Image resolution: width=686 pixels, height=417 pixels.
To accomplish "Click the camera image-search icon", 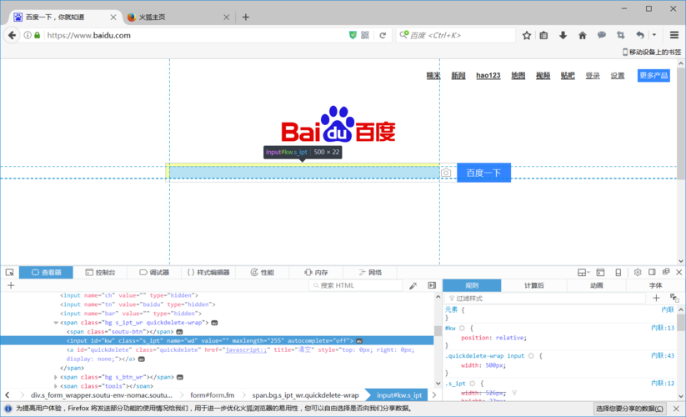I will click(446, 173).
